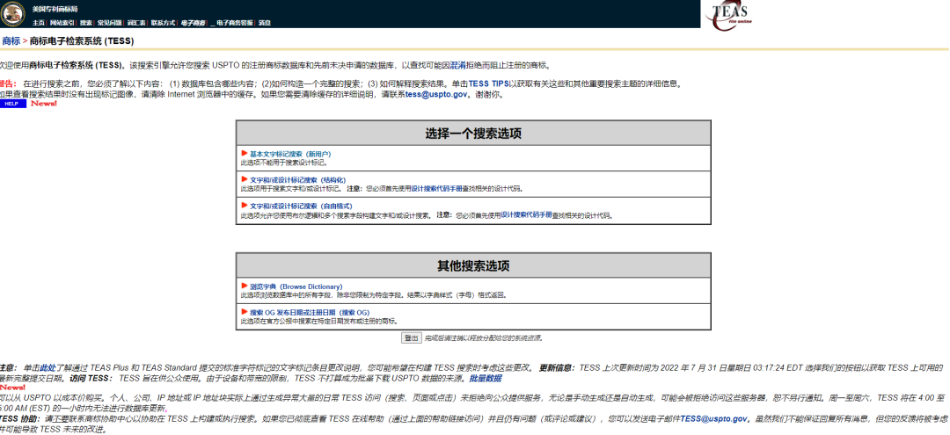Open 主页 in top navigation
The width and height of the screenshot is (950, 435).
39,23
